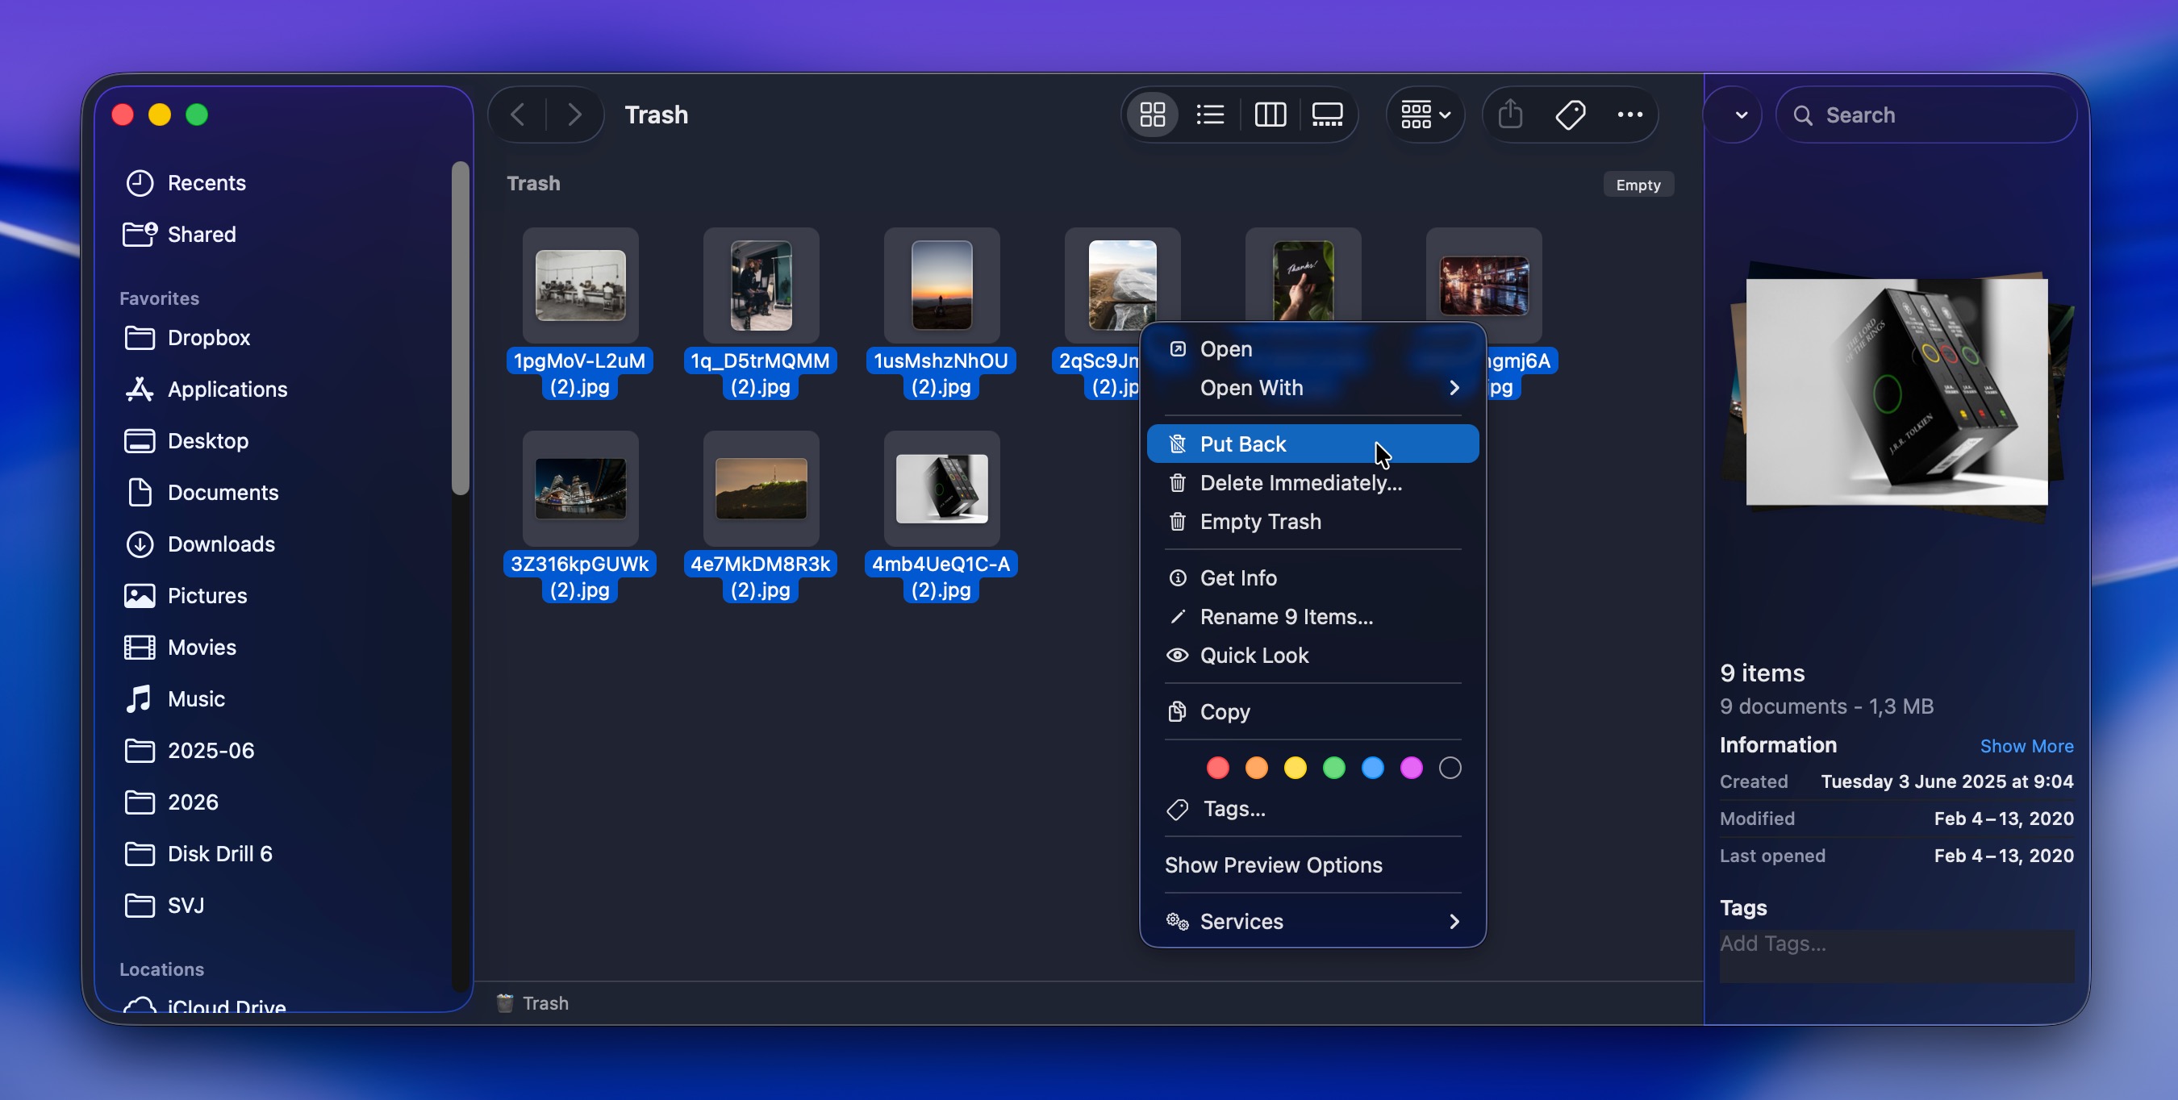Toggle list view mode
The height and width of the screenshot is (1100, 2178).
click(x=1210, y=115)
